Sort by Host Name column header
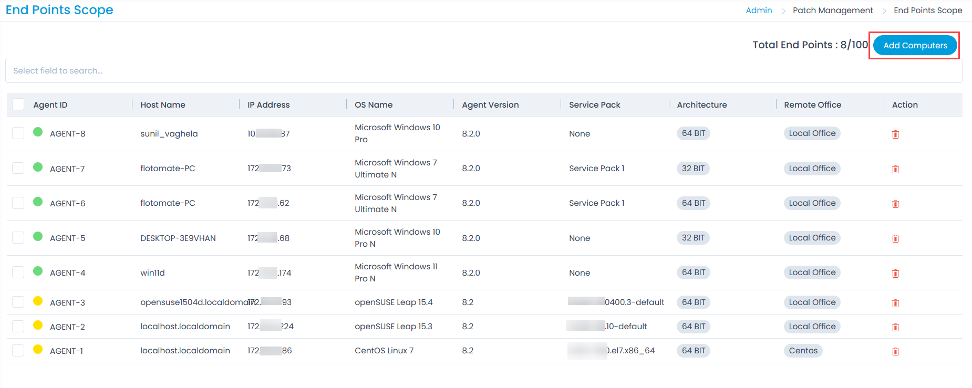972x388 pixels. click(163, 105)
